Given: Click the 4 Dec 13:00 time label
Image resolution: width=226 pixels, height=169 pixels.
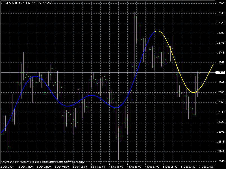Looking at the screenshot, I should pos(134,166).
